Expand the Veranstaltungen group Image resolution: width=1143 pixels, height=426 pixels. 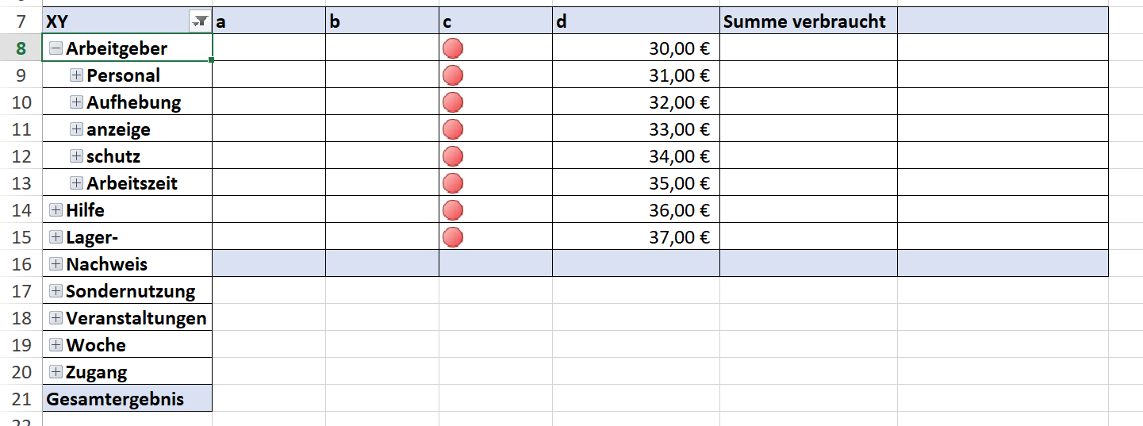coord(56,318)
